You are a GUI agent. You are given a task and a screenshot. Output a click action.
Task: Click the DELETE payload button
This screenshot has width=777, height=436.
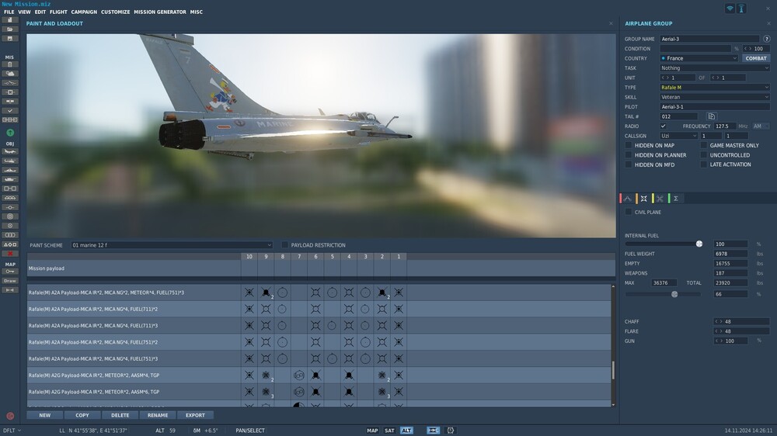click(x=120, y=415)
